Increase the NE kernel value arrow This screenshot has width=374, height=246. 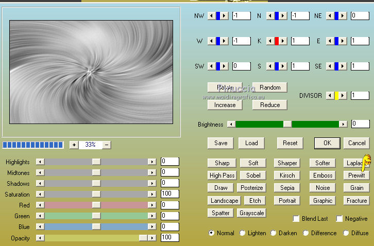point(343,16)
